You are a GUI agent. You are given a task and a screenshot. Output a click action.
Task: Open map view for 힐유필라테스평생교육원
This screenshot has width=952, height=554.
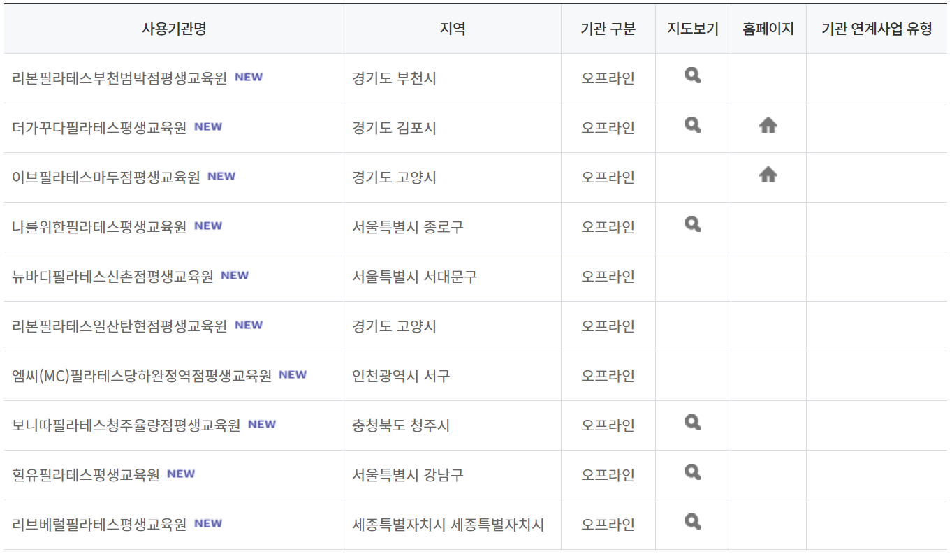tap(692, 472)
